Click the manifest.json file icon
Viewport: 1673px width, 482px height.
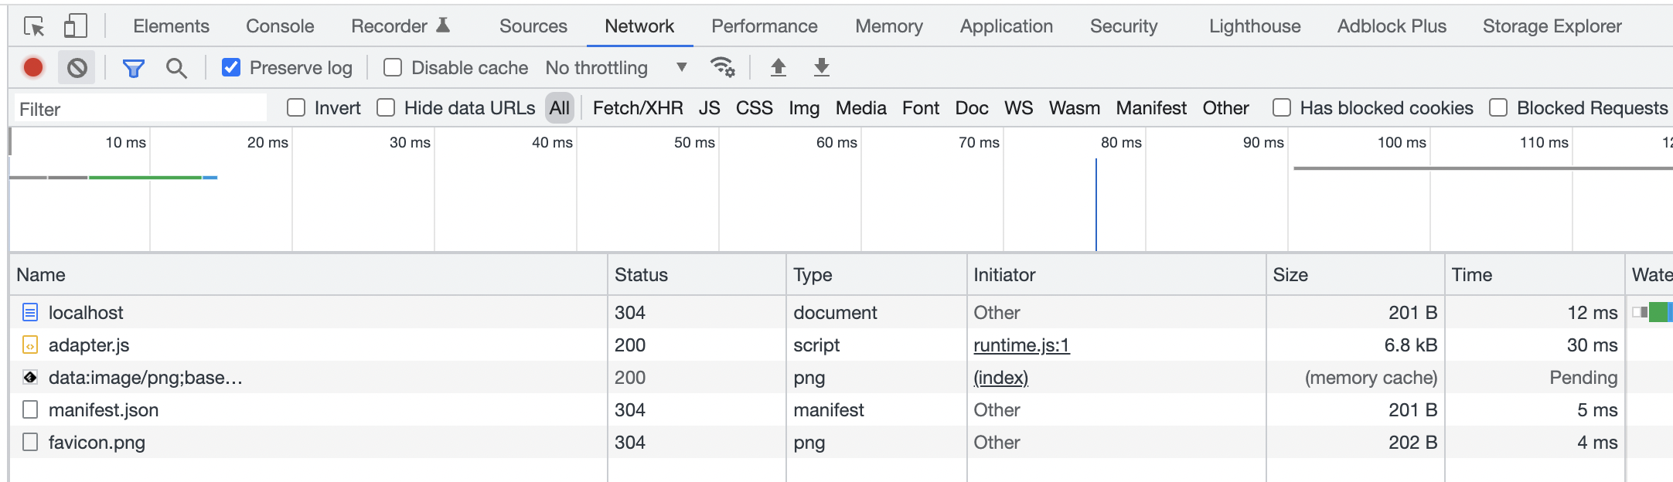coord(30,409)
